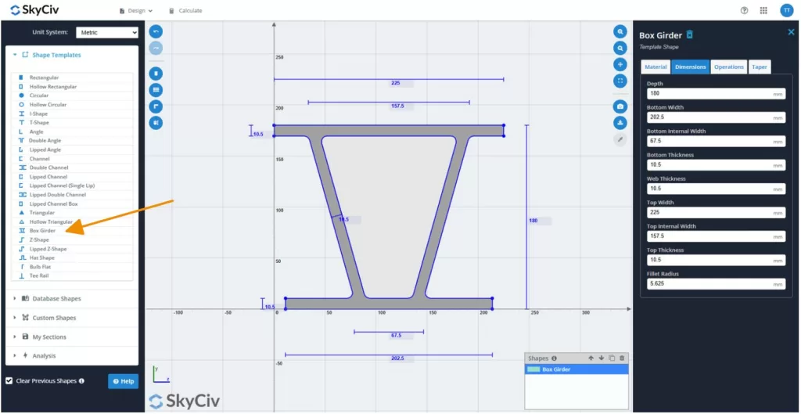Delete the selected shape with trash icon

tap(622, 358)
